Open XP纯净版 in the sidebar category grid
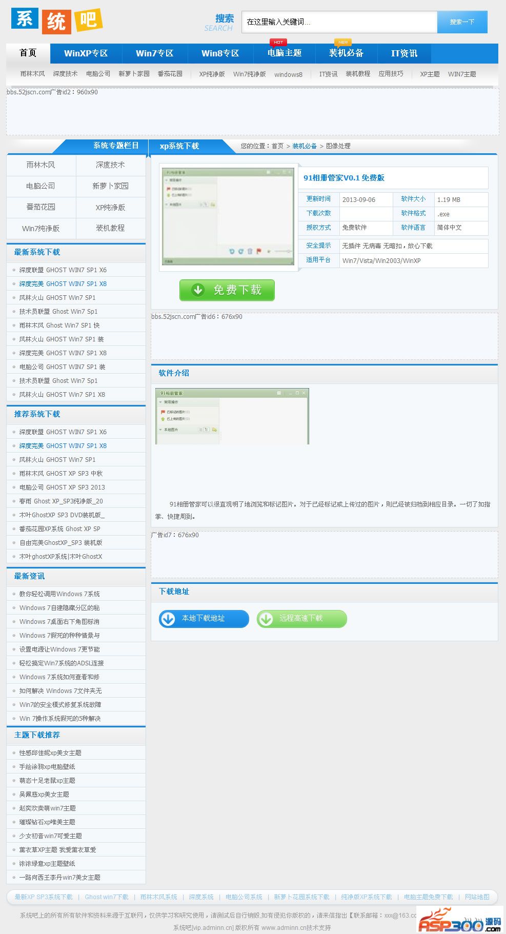Screen dimensions: 506x934 (x=111, y=207)
